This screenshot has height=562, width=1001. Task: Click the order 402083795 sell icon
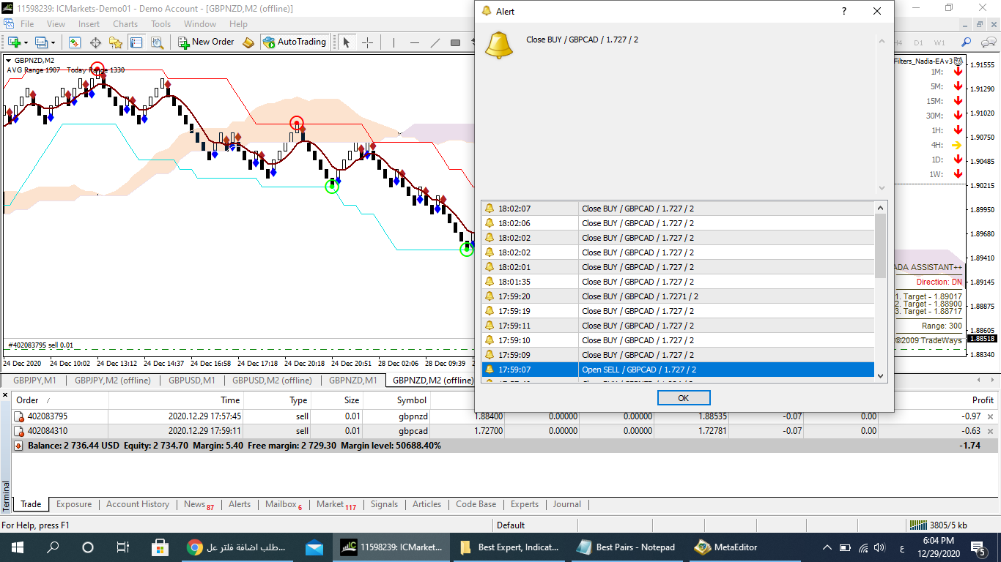click(x=20, y=416)
